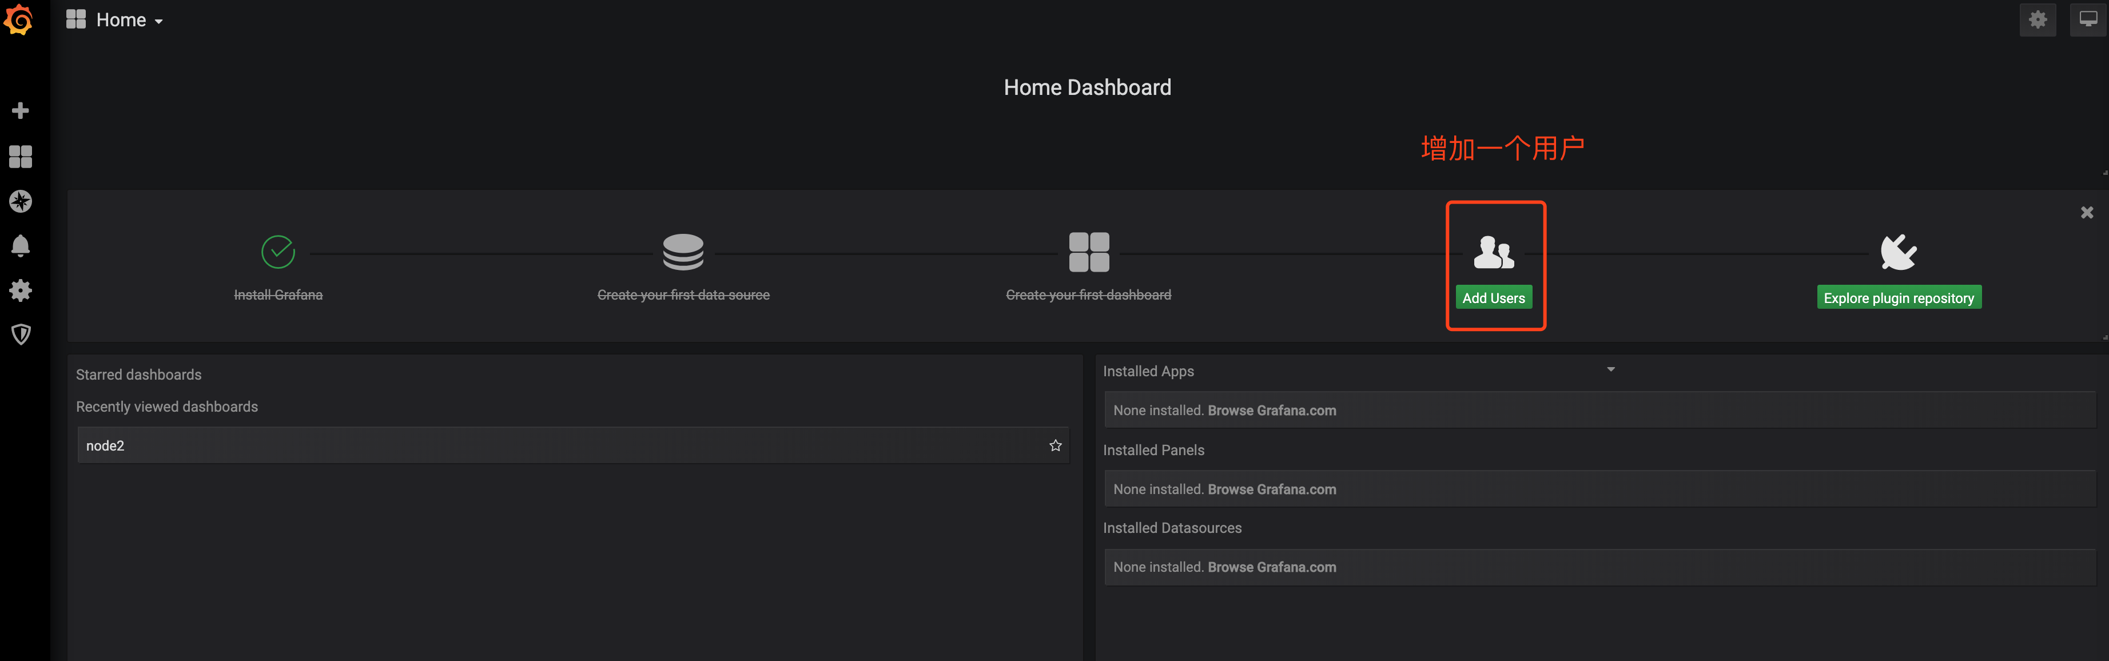This screenshot has width=2109, height=661.
Task: Select the Dashboards icon in the sidebar
Action: [19, 156]
